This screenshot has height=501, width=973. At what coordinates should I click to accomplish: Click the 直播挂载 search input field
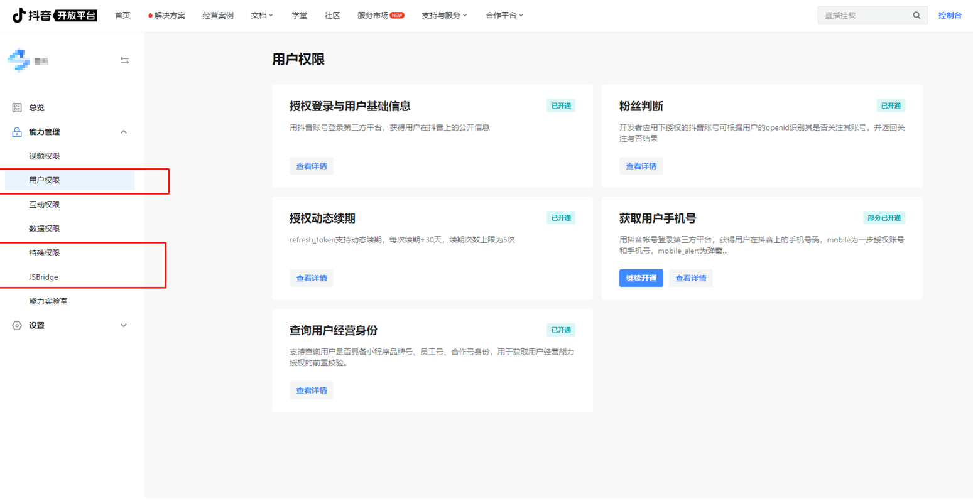coord(864,16)
